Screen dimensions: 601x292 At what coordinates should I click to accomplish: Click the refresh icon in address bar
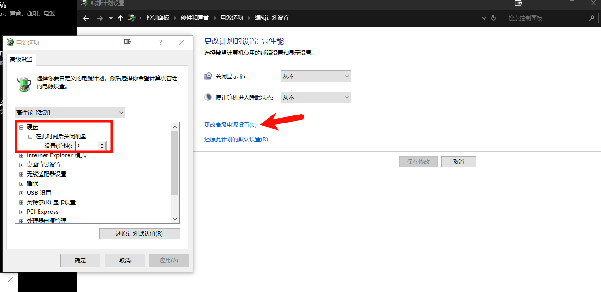click(493, 18)
